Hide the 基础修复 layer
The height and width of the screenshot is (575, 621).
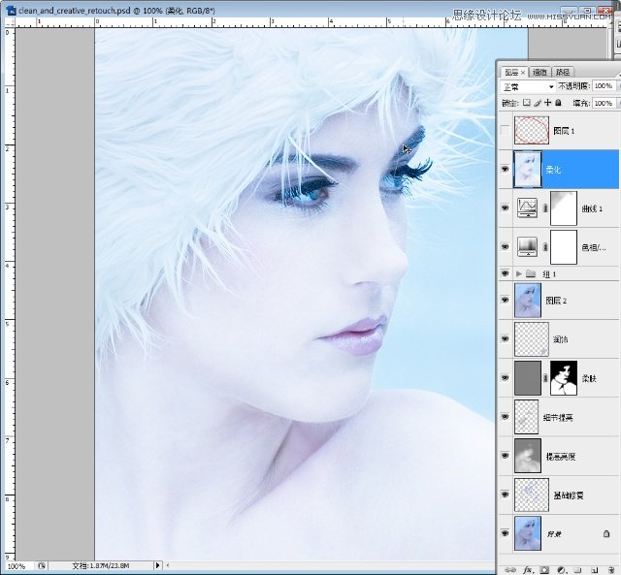pyautogui.click(x=505, y=495)
